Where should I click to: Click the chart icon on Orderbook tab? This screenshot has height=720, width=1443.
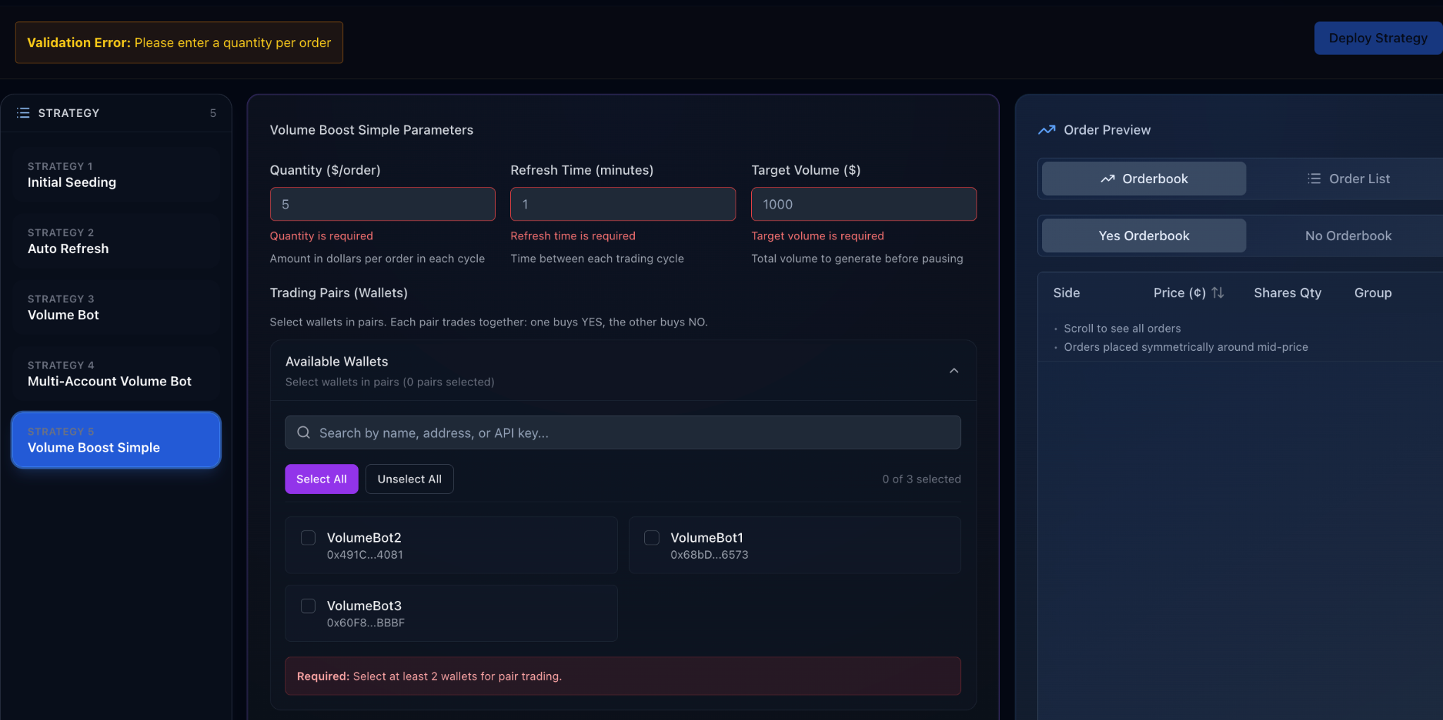1108,179
